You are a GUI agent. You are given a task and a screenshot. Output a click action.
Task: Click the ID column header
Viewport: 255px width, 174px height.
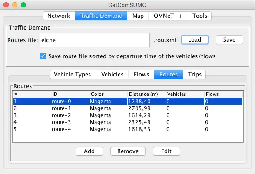pyautogui.click(x=70, y=94)
